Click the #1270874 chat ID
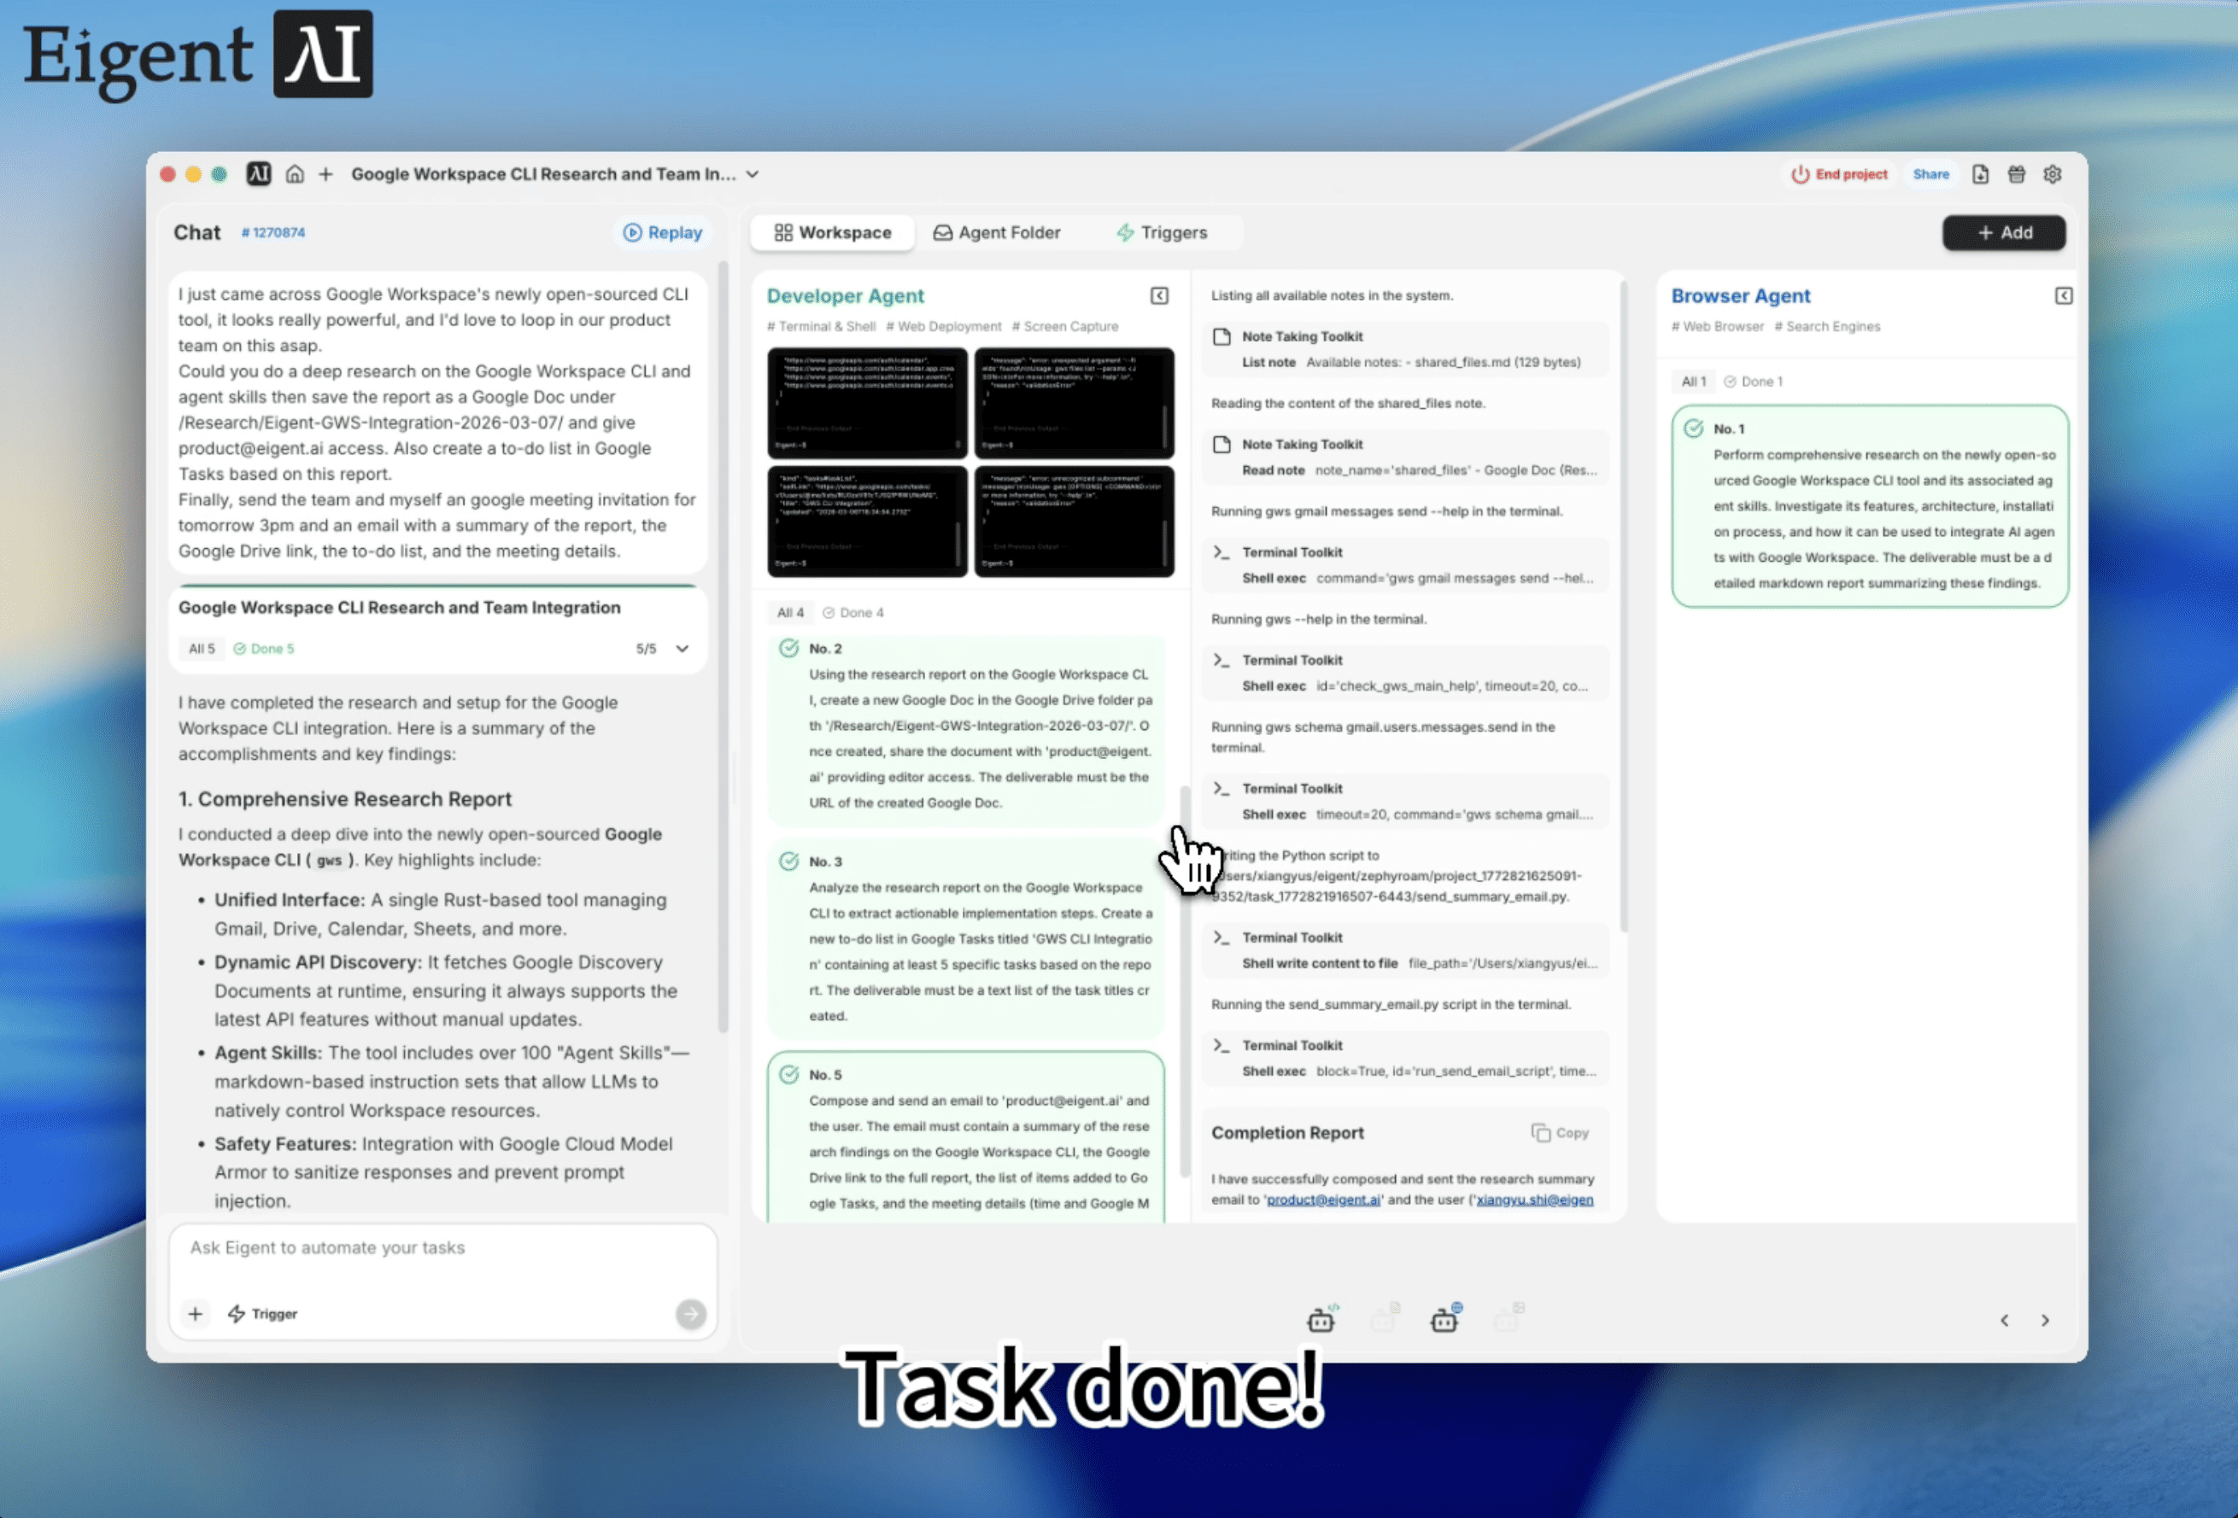This screenshot has height=1518, width=2238. tap(273, 233)
